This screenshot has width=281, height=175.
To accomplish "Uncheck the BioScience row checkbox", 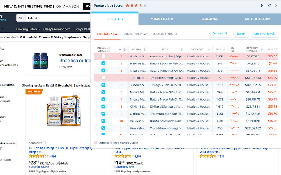I will point(104,84).
